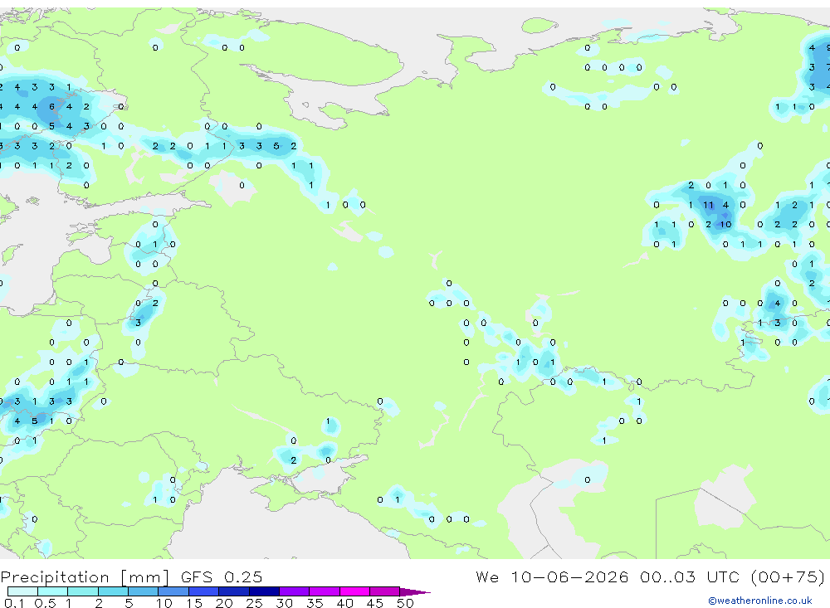Select the 20–25 mm dark blue swatch
This screenshot has height=608, width=830.
234,591
